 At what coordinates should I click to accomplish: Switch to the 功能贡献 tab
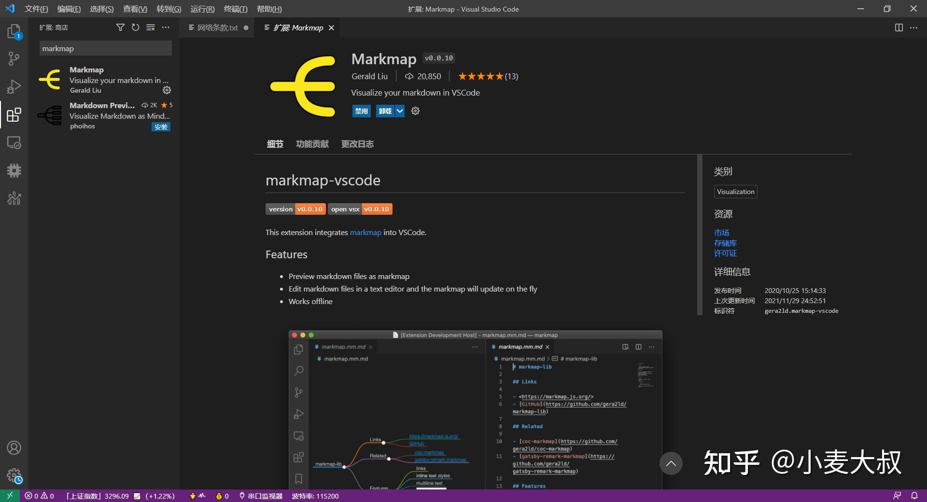tap(311, 143)
